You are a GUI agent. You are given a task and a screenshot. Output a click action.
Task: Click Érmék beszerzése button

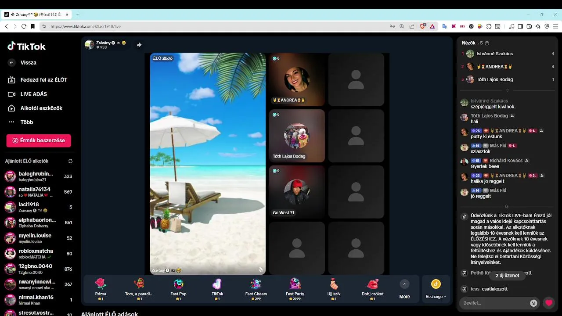[39, 140]
